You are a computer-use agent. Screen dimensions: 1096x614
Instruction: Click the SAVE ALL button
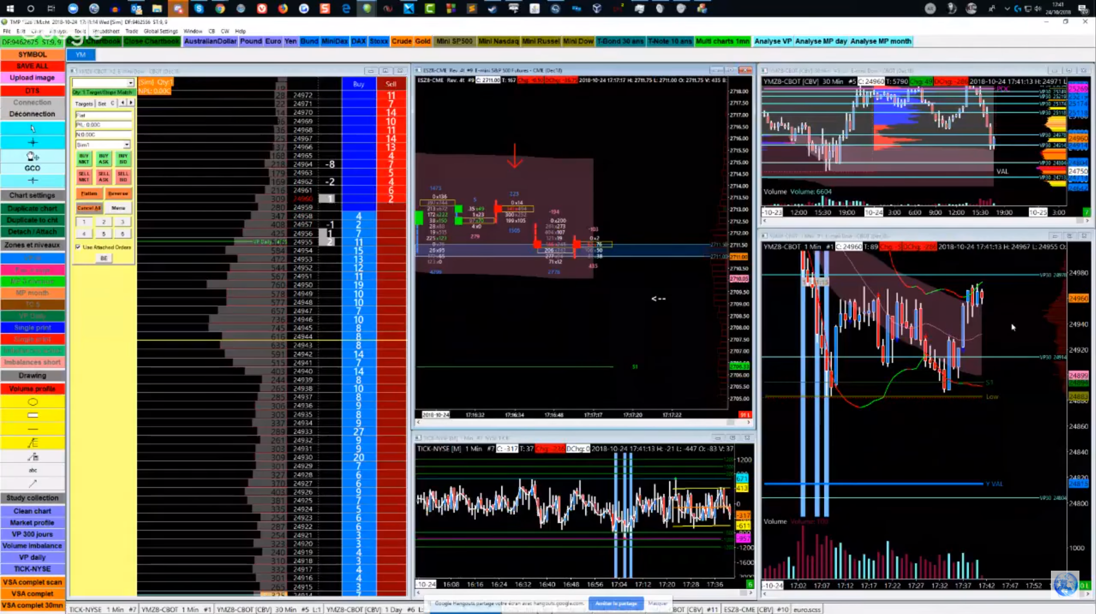33,66
